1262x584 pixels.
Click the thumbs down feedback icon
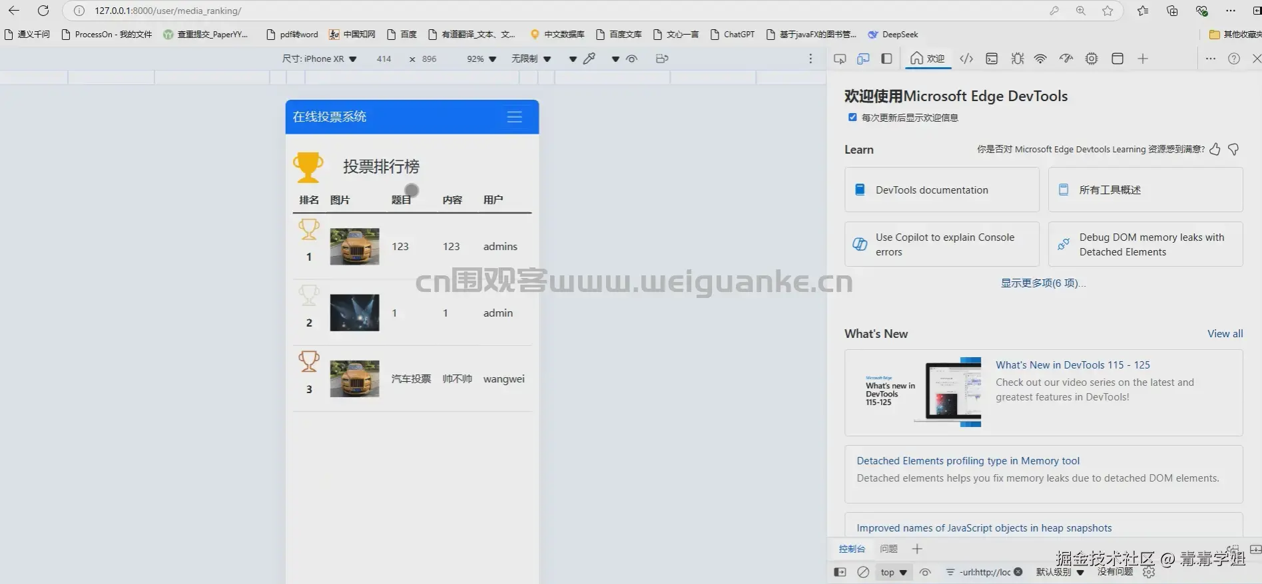tap(1233, 149)
